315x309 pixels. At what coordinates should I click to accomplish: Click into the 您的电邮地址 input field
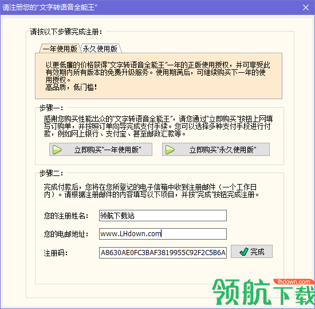click(163, 233)
